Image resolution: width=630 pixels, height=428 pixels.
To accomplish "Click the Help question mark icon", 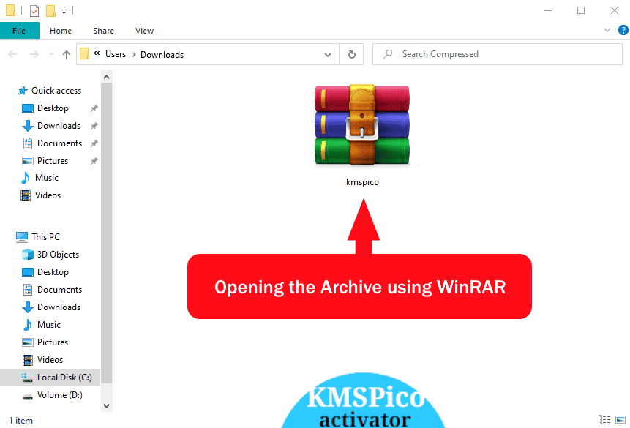I will click(x=623, y=30).
